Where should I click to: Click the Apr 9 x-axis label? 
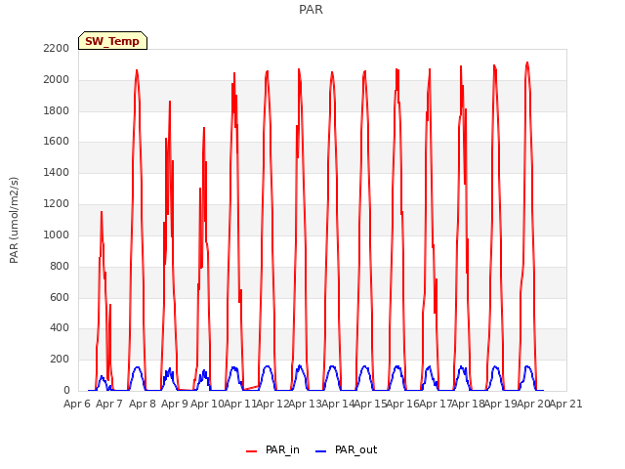coord(175,404)
